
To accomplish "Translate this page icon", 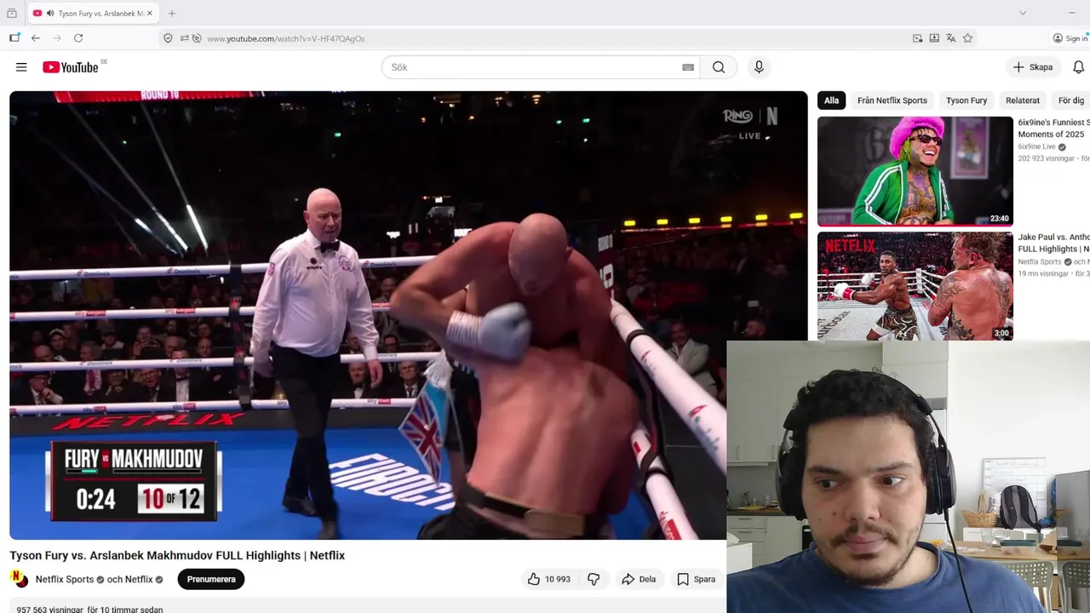I will tap(951, 38).
